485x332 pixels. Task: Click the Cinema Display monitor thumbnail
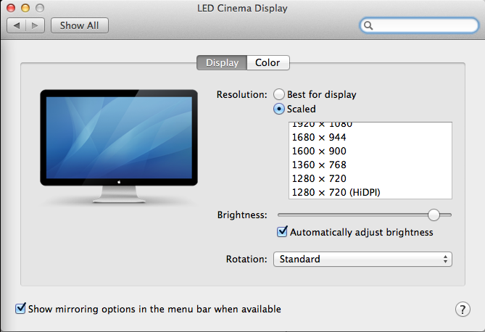click(x=119, y=146)
